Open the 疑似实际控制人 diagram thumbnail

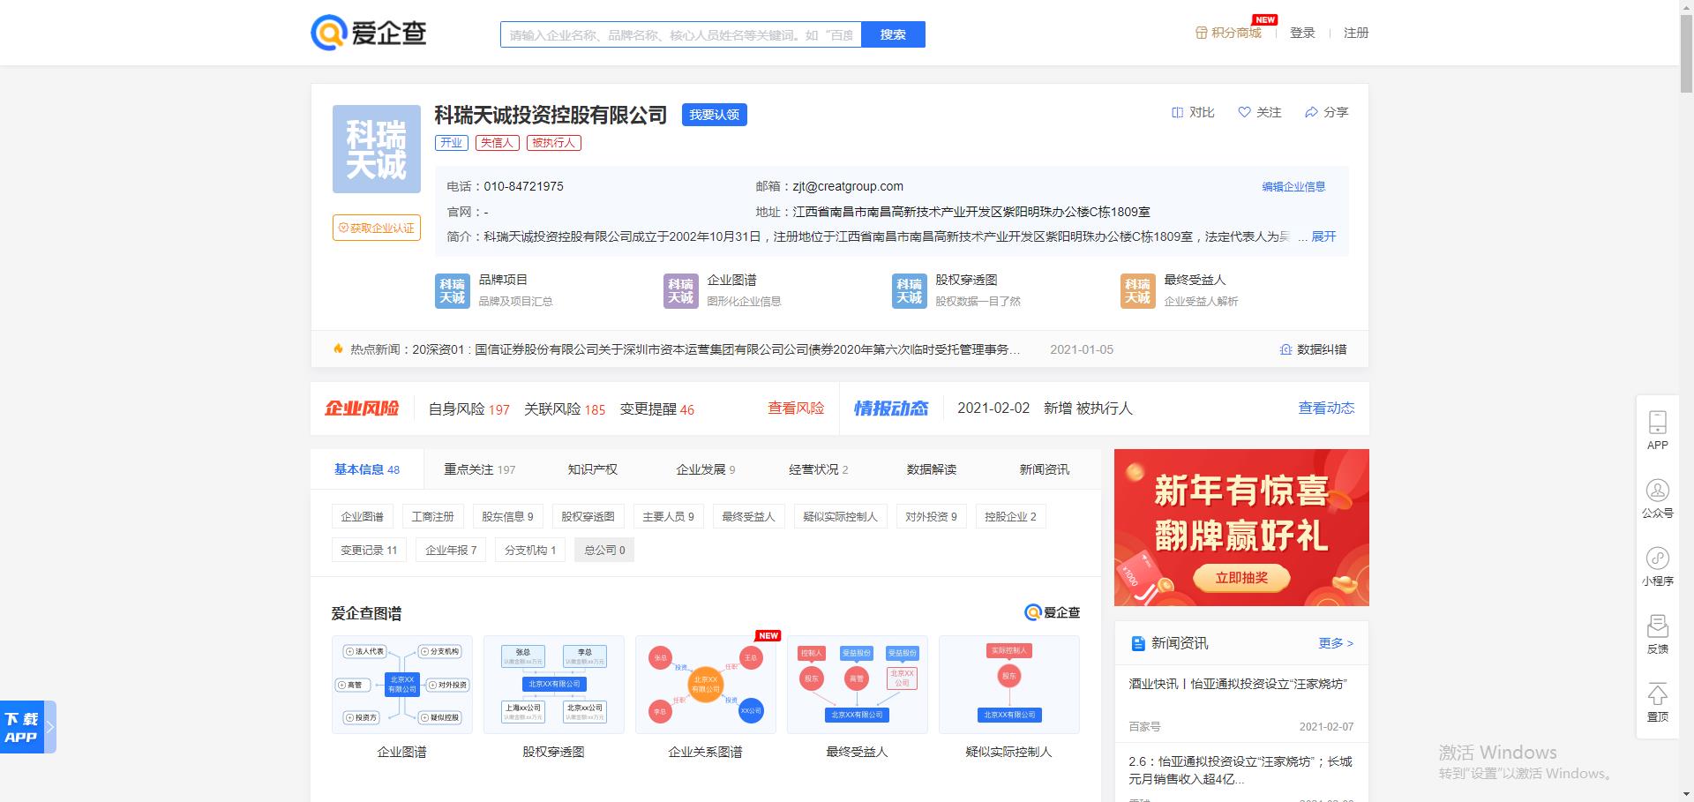click(1009, 685)
